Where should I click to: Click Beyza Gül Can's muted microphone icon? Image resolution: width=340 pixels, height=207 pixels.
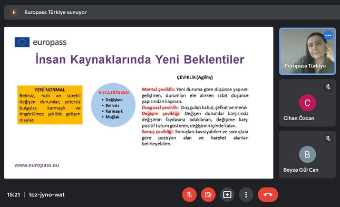click(328, 139)
